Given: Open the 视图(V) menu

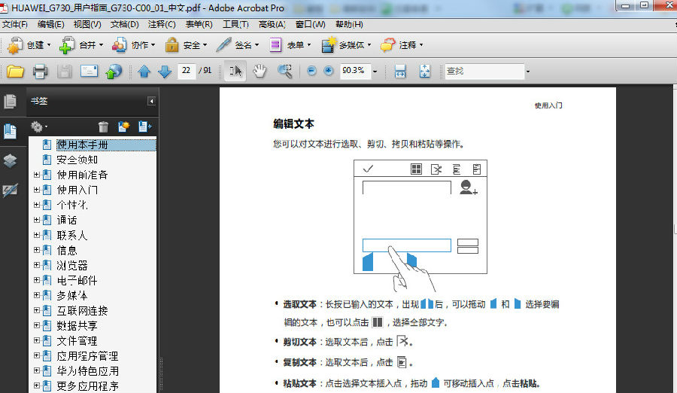Looking at the screenshot, I should click(x=87, y=25).
